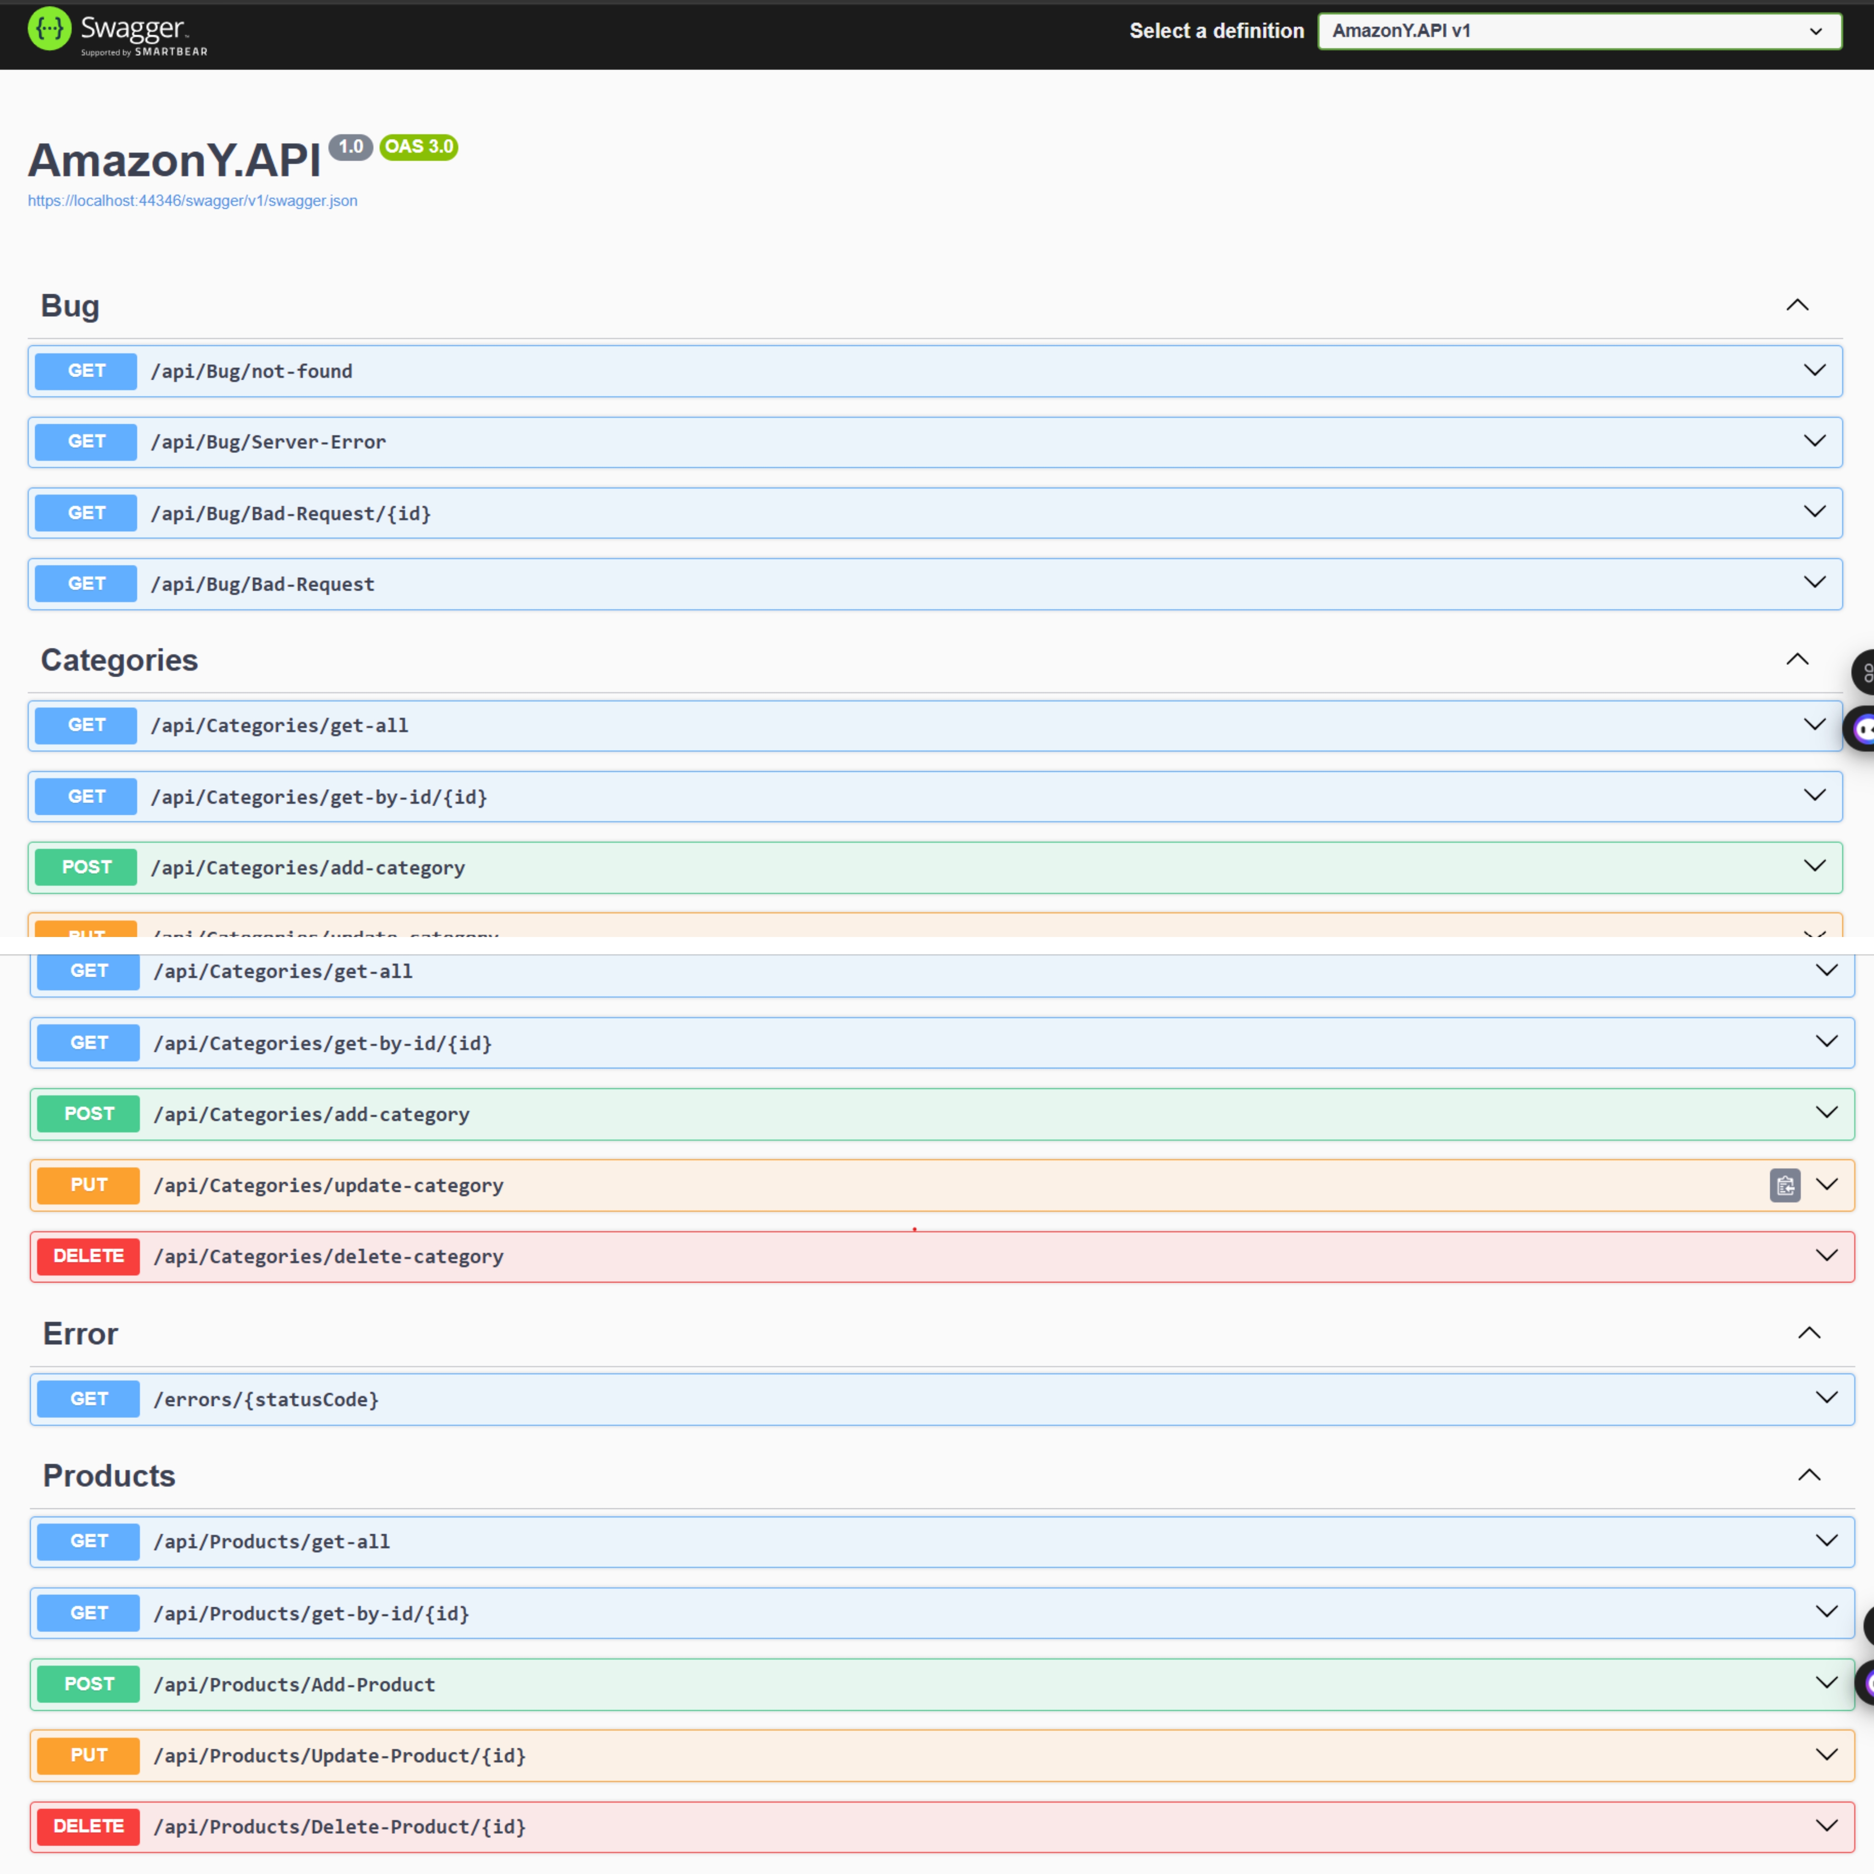This screenshot has height=1874, width=1874.
Task: Click PUT badge for update-category
Action: (88, 1185)
